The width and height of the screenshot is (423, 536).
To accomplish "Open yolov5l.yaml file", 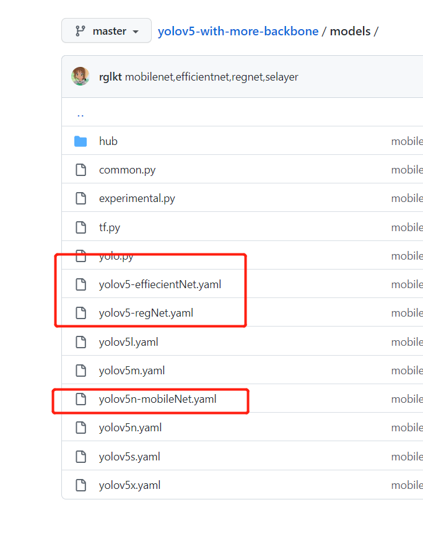I will [x=128, y=342].
